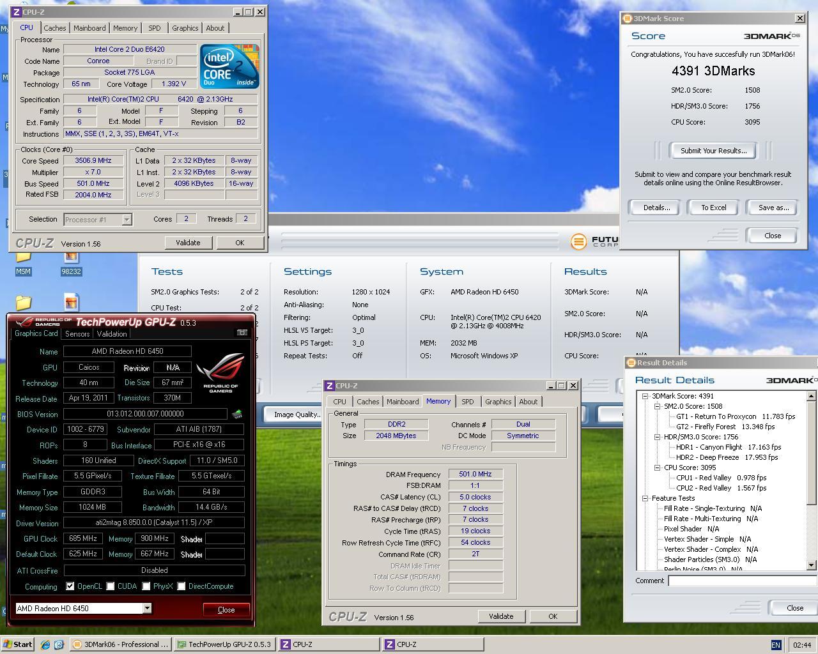Click the red Close button in GPU-Z

(x=226, y=610)
